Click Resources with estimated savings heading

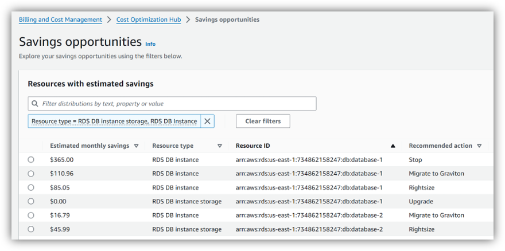click(x=91, y=84)
